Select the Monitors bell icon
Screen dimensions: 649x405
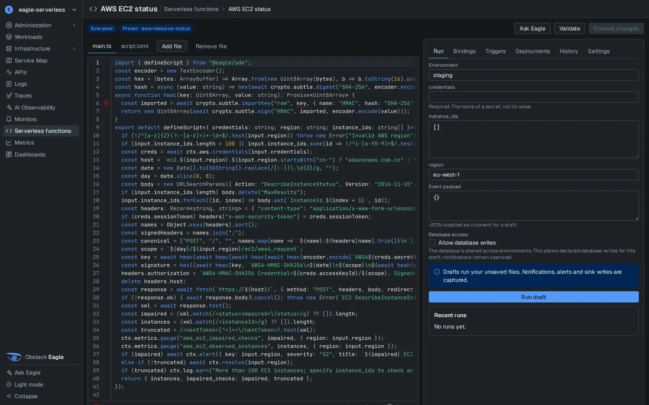pyautogui.click(x=9, y=119)
